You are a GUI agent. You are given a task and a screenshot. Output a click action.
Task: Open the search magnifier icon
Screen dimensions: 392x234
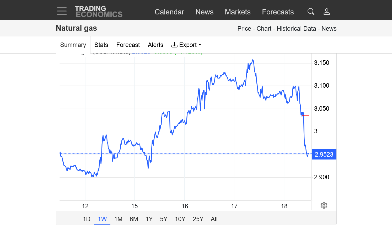click(x=311, y=12)
